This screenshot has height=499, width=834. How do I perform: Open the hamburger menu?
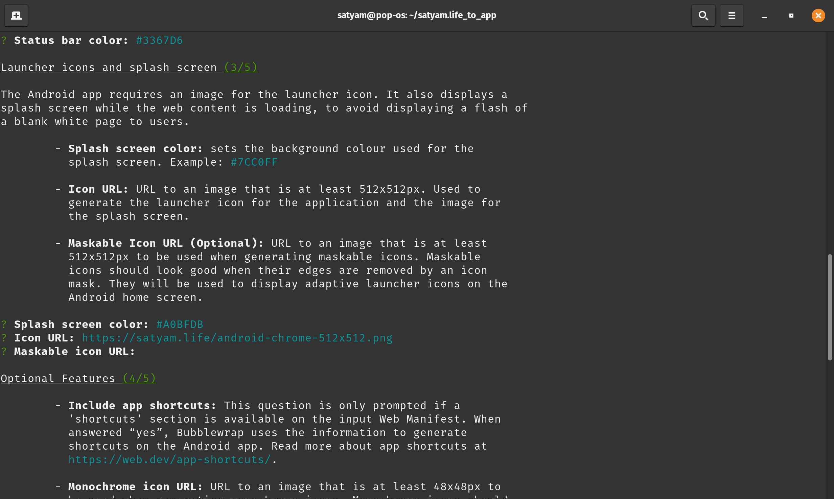click(732, 16)
